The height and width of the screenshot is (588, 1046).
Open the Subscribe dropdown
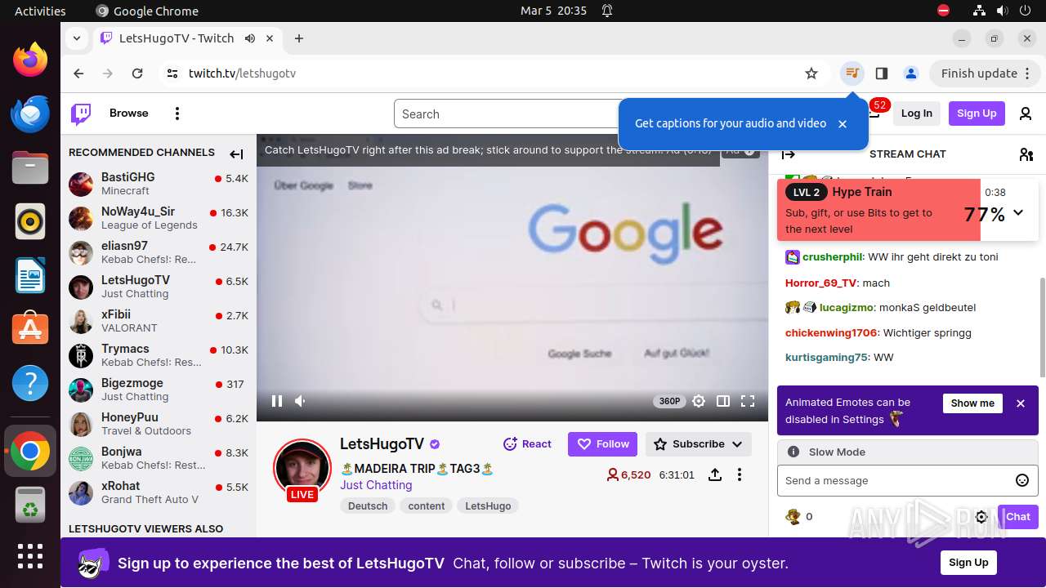point(699,444)
